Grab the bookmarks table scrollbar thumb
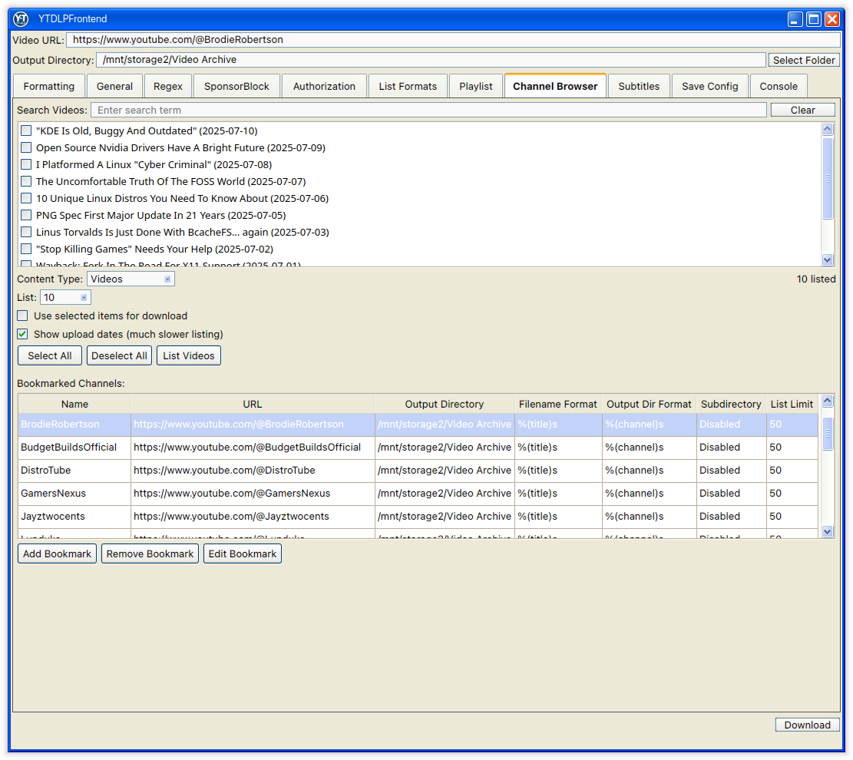 (828, 434)
